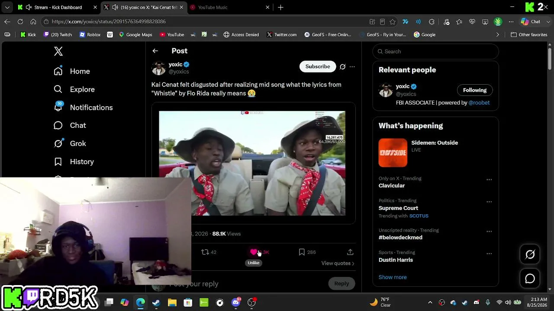
Task: Open History in the X sidebar
Action: [x=74, y=162]
